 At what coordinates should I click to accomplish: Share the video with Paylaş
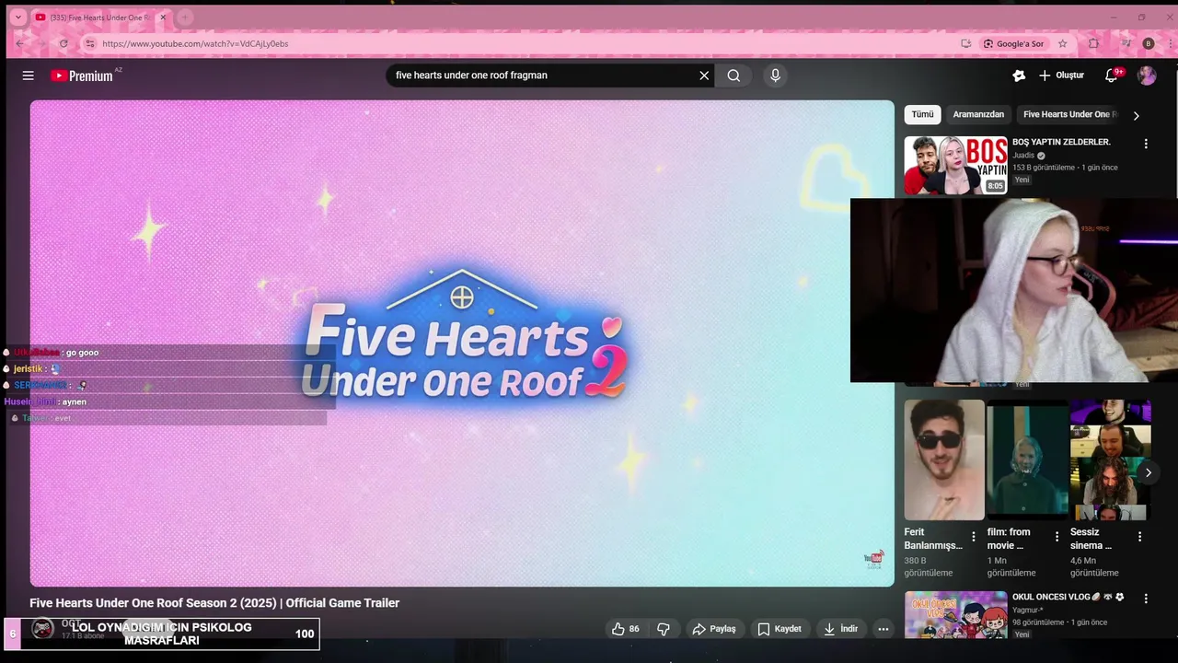coord(714,629)
